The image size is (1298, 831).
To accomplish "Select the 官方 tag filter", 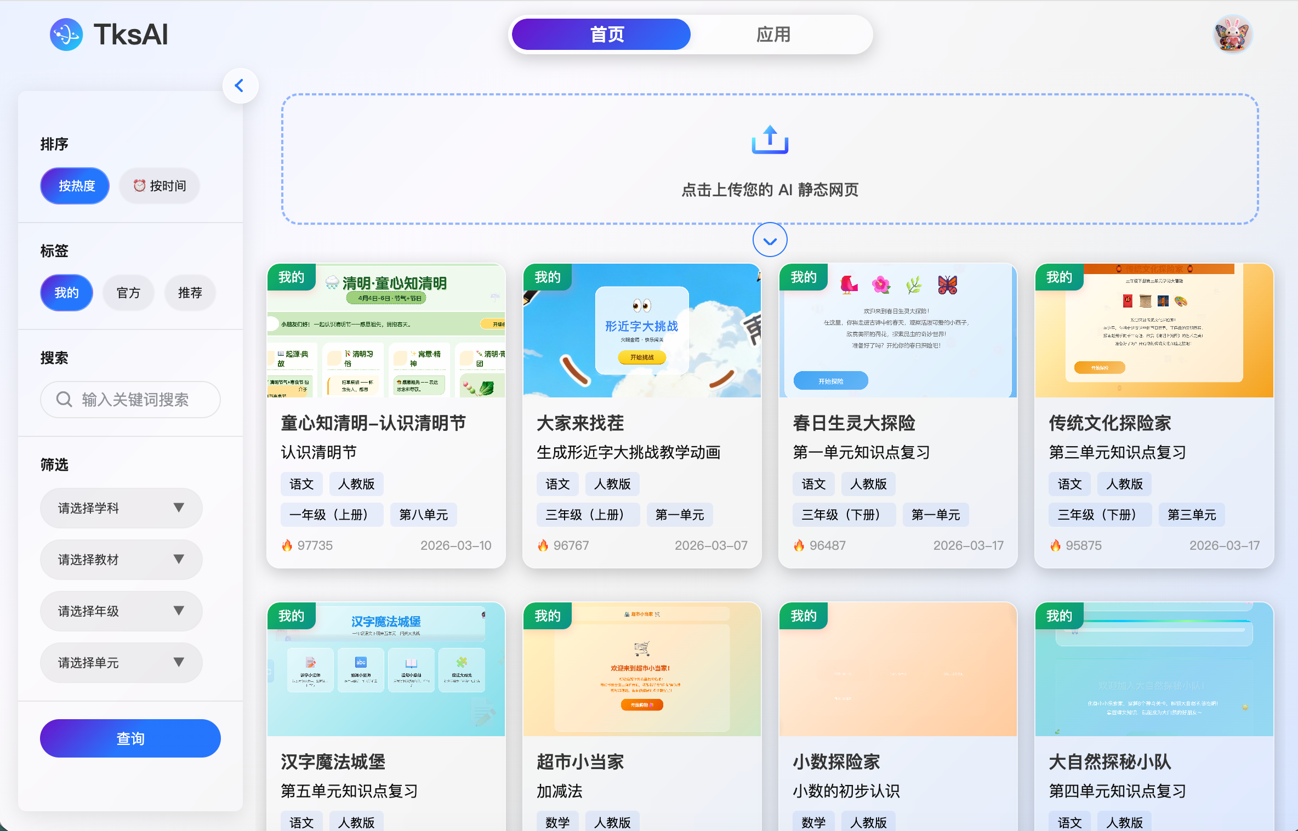I will coord(128,293).
